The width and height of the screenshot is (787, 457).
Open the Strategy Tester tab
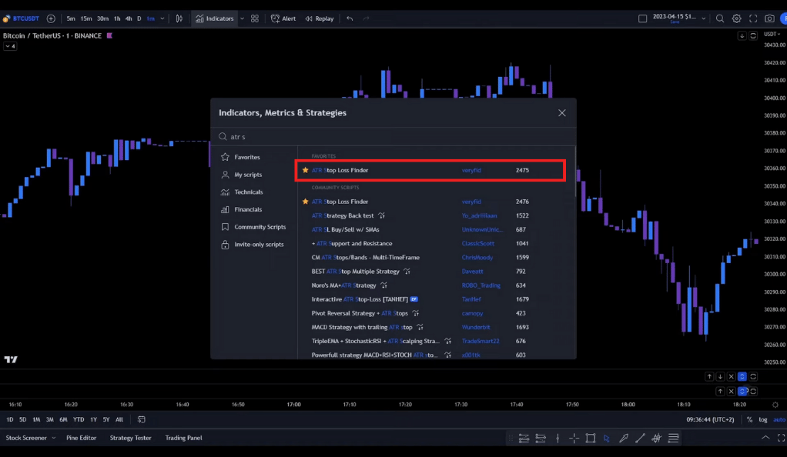coord(130,438)
